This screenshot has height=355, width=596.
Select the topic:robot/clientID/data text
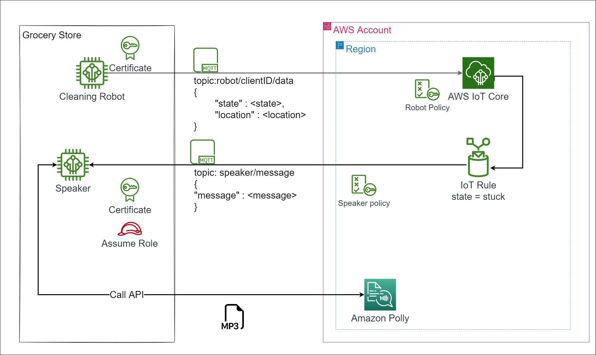(244, 81)
